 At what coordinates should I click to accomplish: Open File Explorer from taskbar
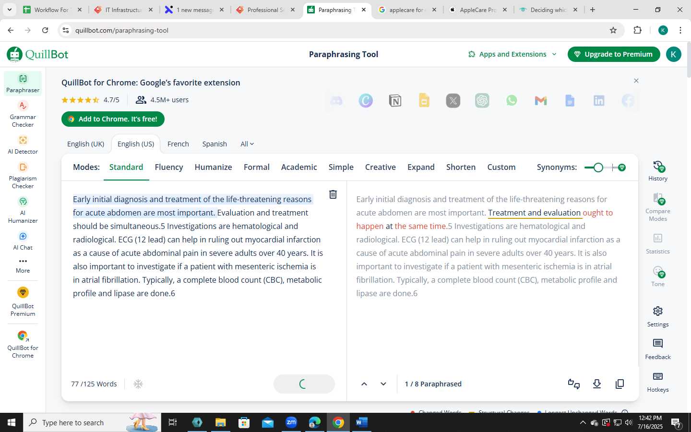click(x=220, y=422)
